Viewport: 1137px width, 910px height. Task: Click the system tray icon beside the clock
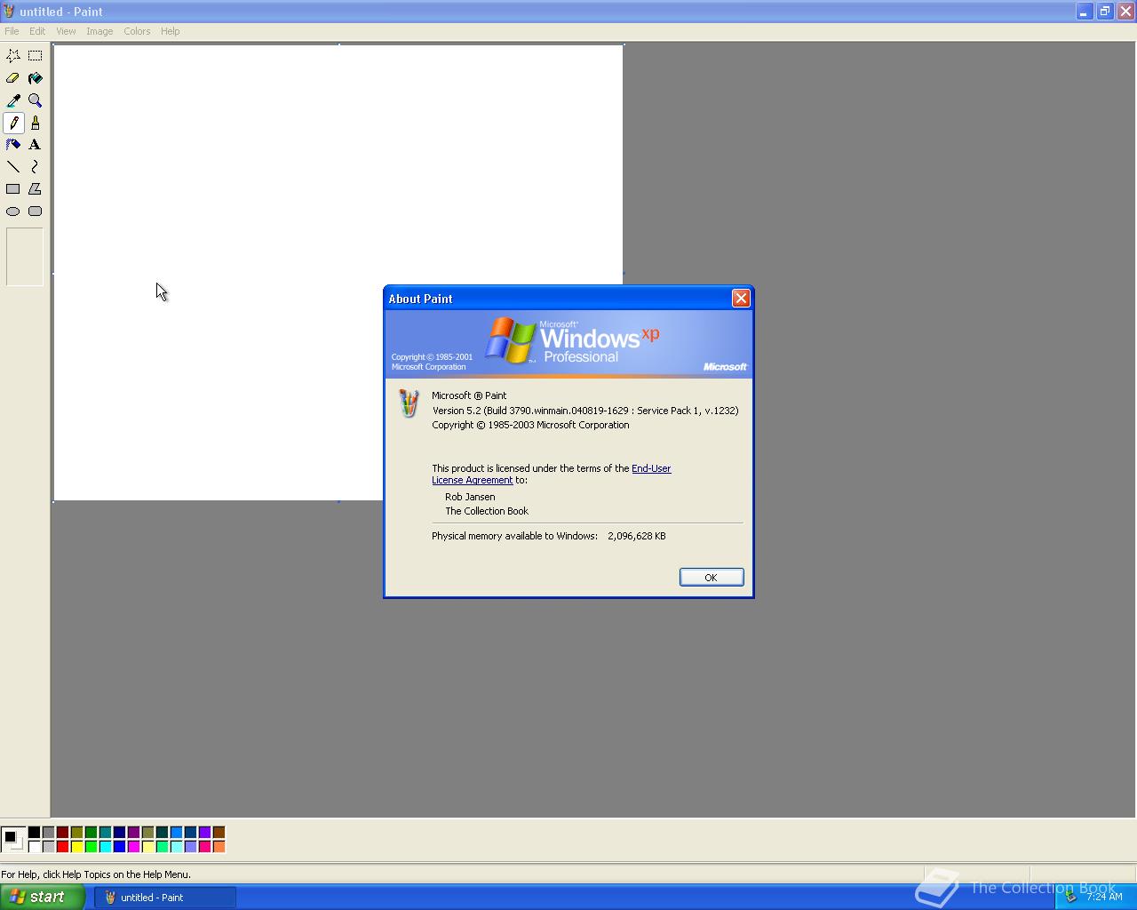tap(1070, 897)
